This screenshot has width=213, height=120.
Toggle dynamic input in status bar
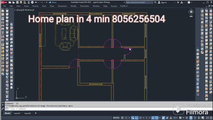133,118
